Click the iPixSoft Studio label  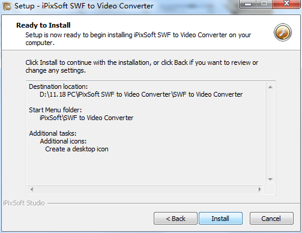click(24, 203)
